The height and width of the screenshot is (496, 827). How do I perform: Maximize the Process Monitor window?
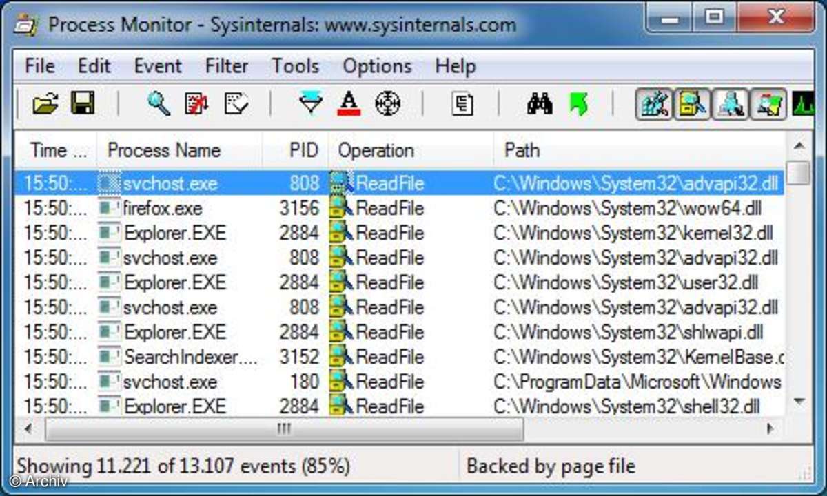715,16
